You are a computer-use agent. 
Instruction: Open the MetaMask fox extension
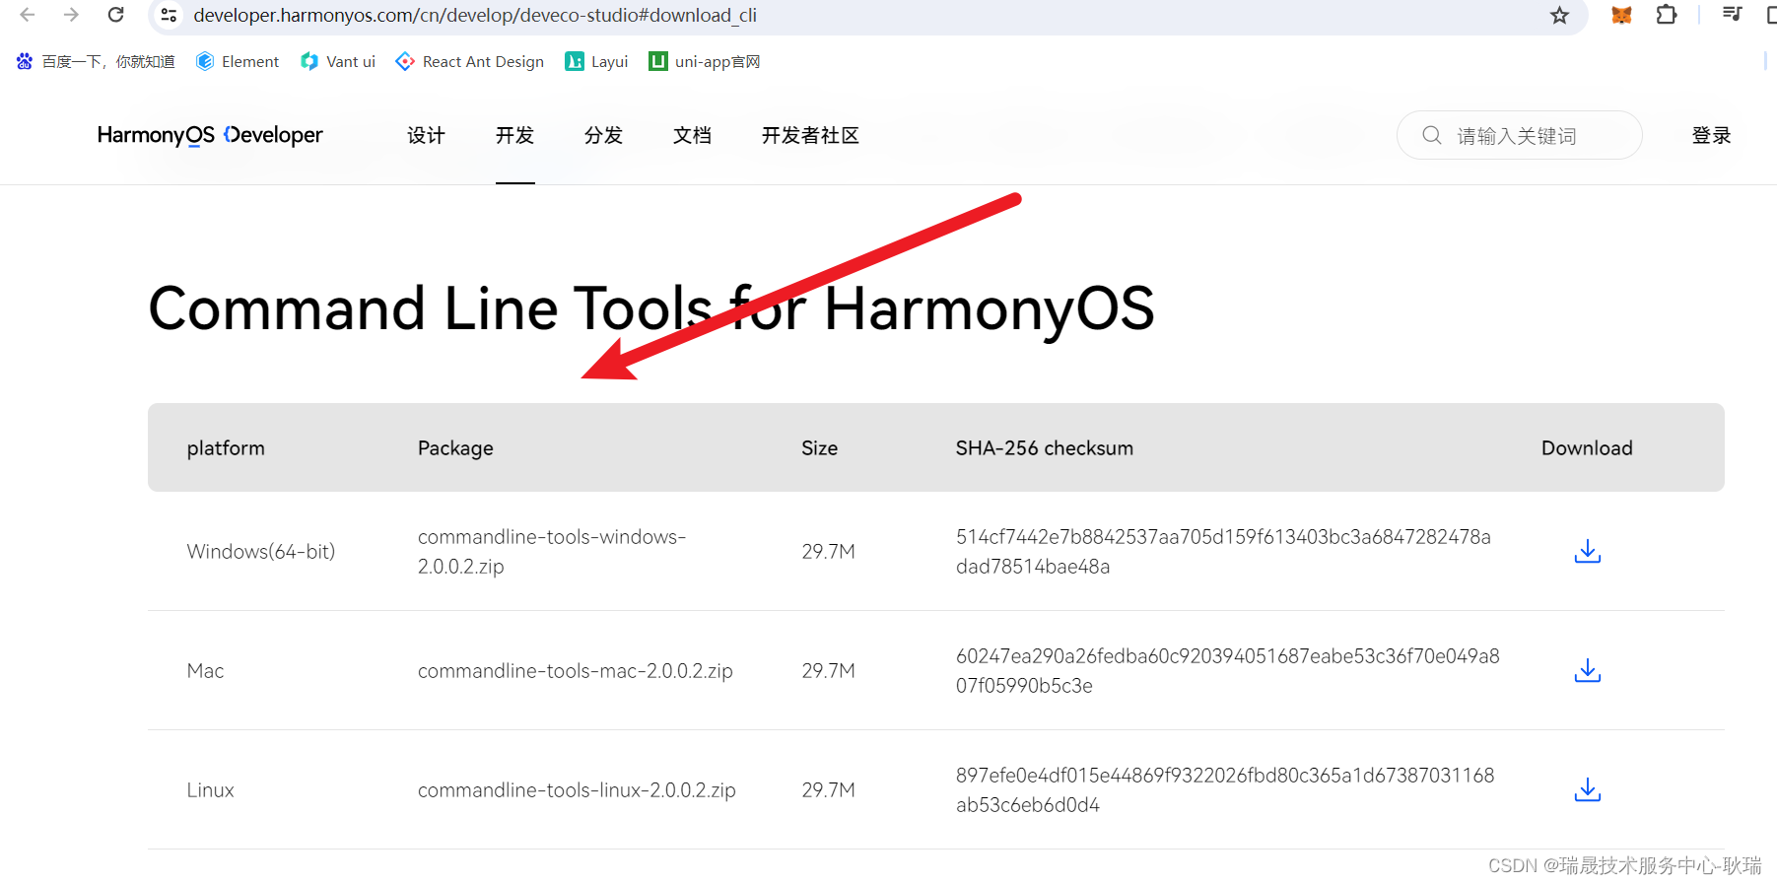(1621, 15)
